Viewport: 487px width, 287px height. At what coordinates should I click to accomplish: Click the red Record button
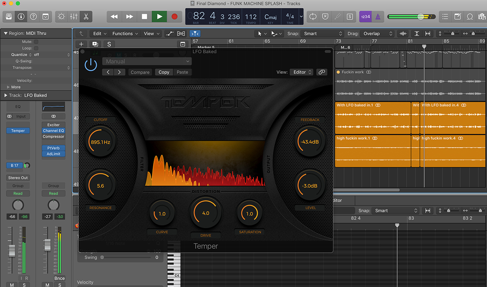pos(174,16)
